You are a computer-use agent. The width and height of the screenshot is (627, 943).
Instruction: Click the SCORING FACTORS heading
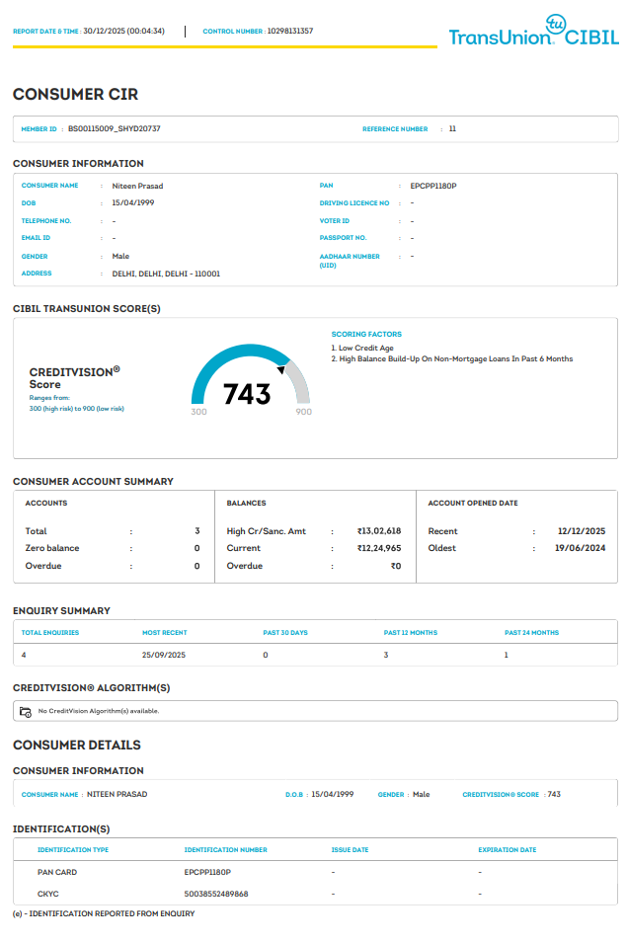pyautogui.click(x=366, y=334)
